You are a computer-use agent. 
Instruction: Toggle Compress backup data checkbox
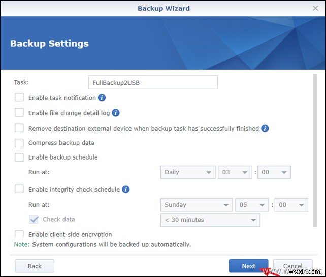(19, 143)
